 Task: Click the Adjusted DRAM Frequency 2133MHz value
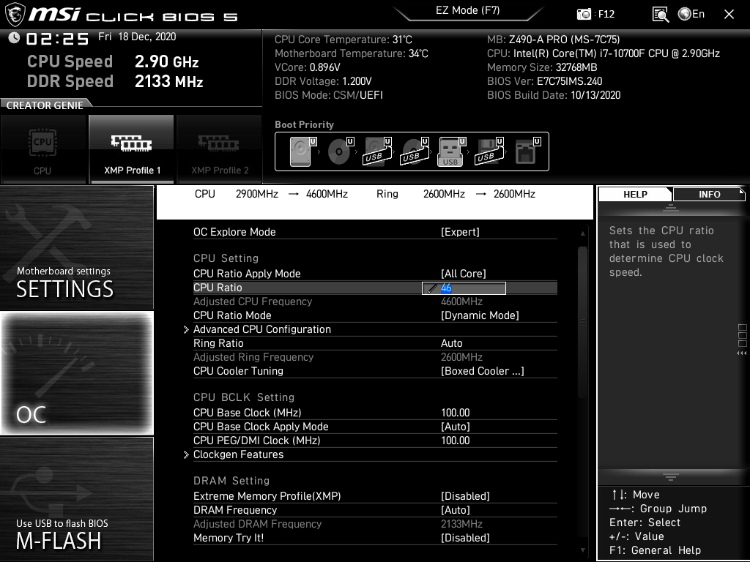[x=461, y=524]
